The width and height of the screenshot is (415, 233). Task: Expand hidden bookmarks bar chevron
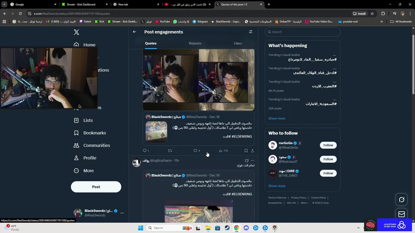[x=382, y=22]
